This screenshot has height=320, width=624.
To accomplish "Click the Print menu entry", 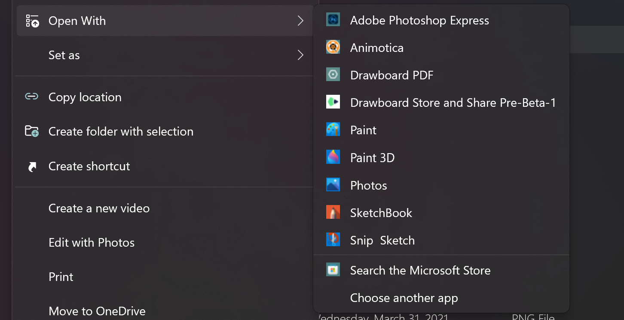I will pyautogui.click(x=165, y=277).
